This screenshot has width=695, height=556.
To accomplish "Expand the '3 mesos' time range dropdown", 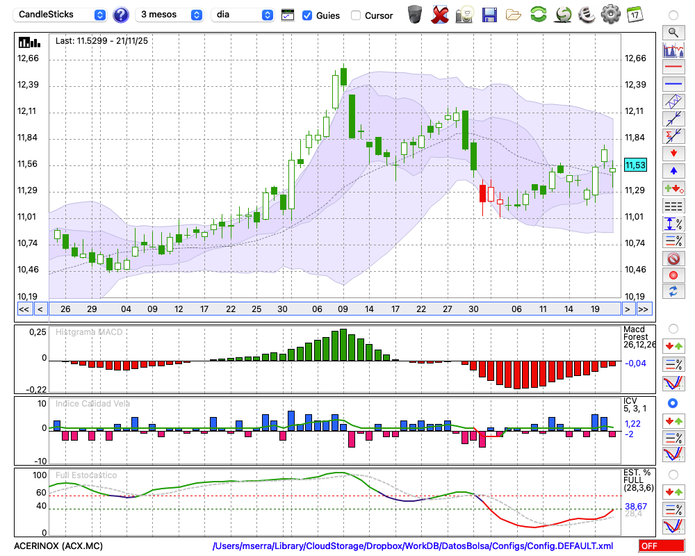I will (169, 15).
